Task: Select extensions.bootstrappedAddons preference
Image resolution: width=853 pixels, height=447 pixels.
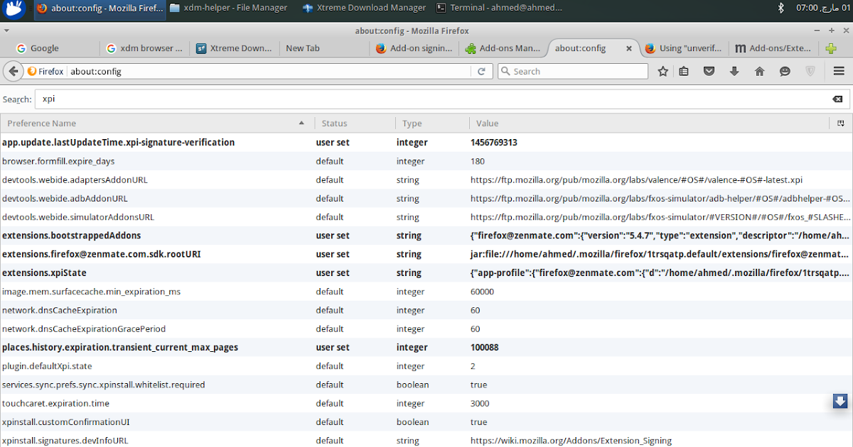Action: pyautogui.click(x=426, y=236)
